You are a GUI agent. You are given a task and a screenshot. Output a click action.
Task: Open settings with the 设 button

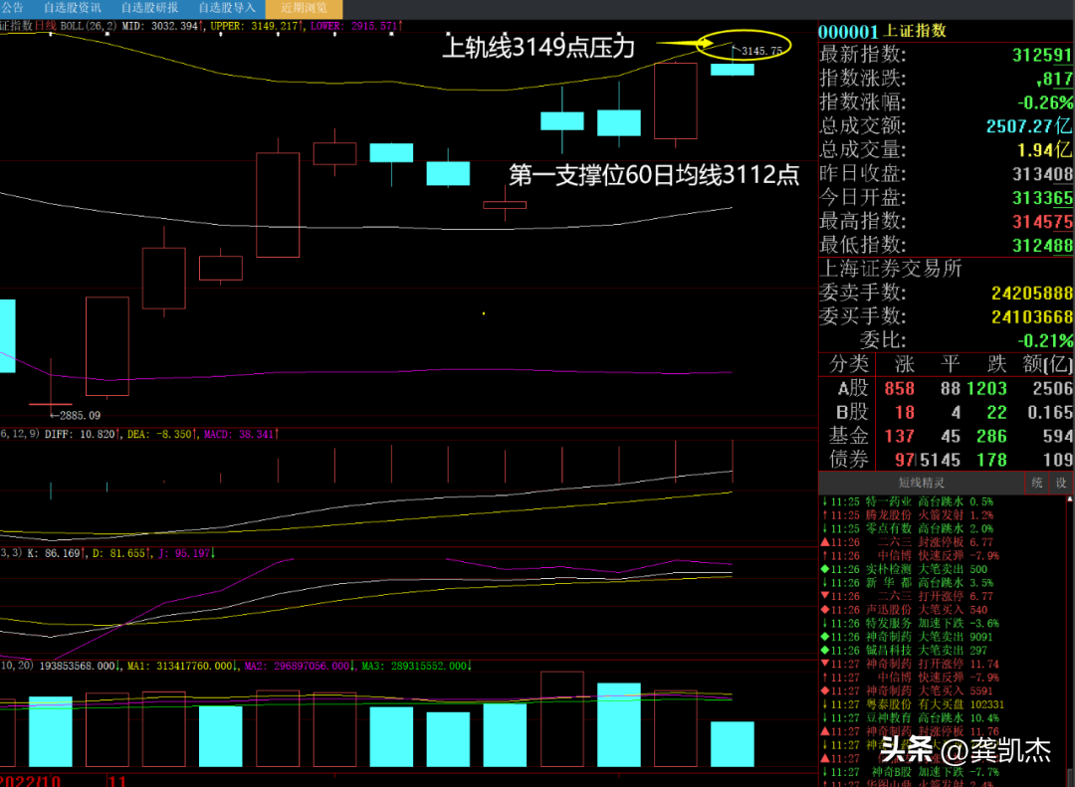tap(1061, 483)
